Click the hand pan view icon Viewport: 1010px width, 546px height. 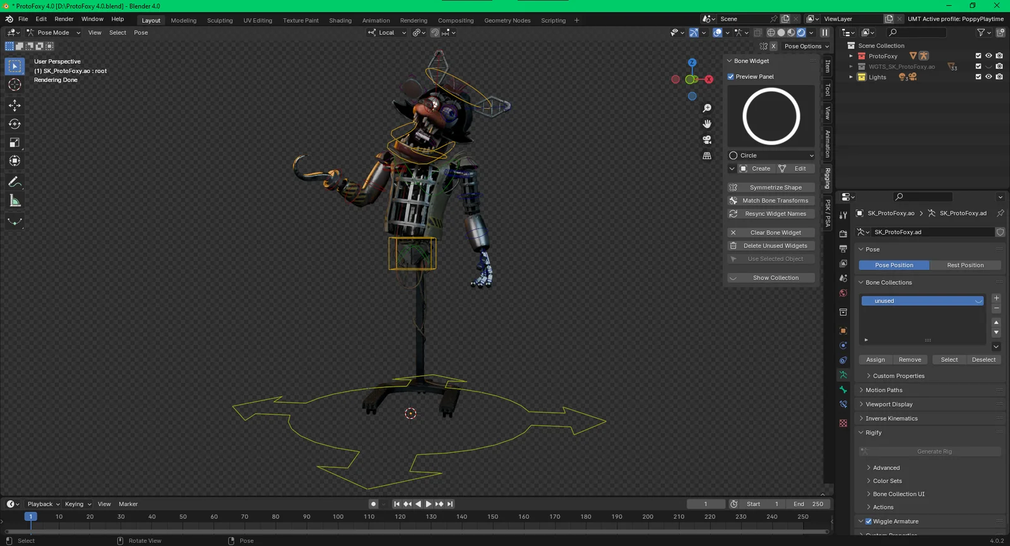pos(707,124)
